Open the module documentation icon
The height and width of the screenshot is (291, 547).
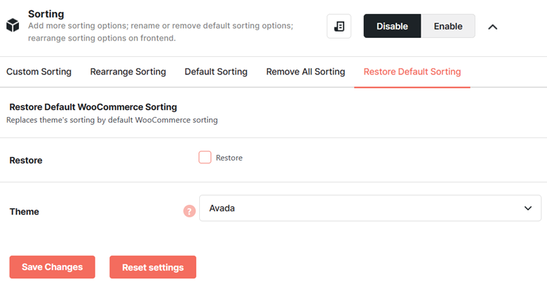coord(339,26)
